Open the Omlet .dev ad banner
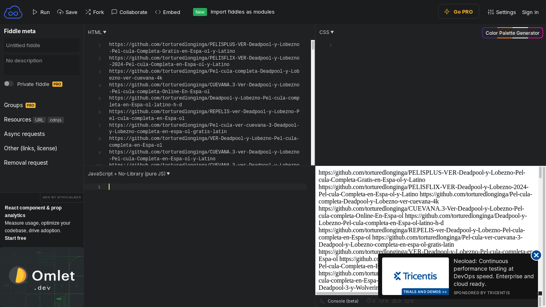This screenshot has width=546, height=307. 42,277
